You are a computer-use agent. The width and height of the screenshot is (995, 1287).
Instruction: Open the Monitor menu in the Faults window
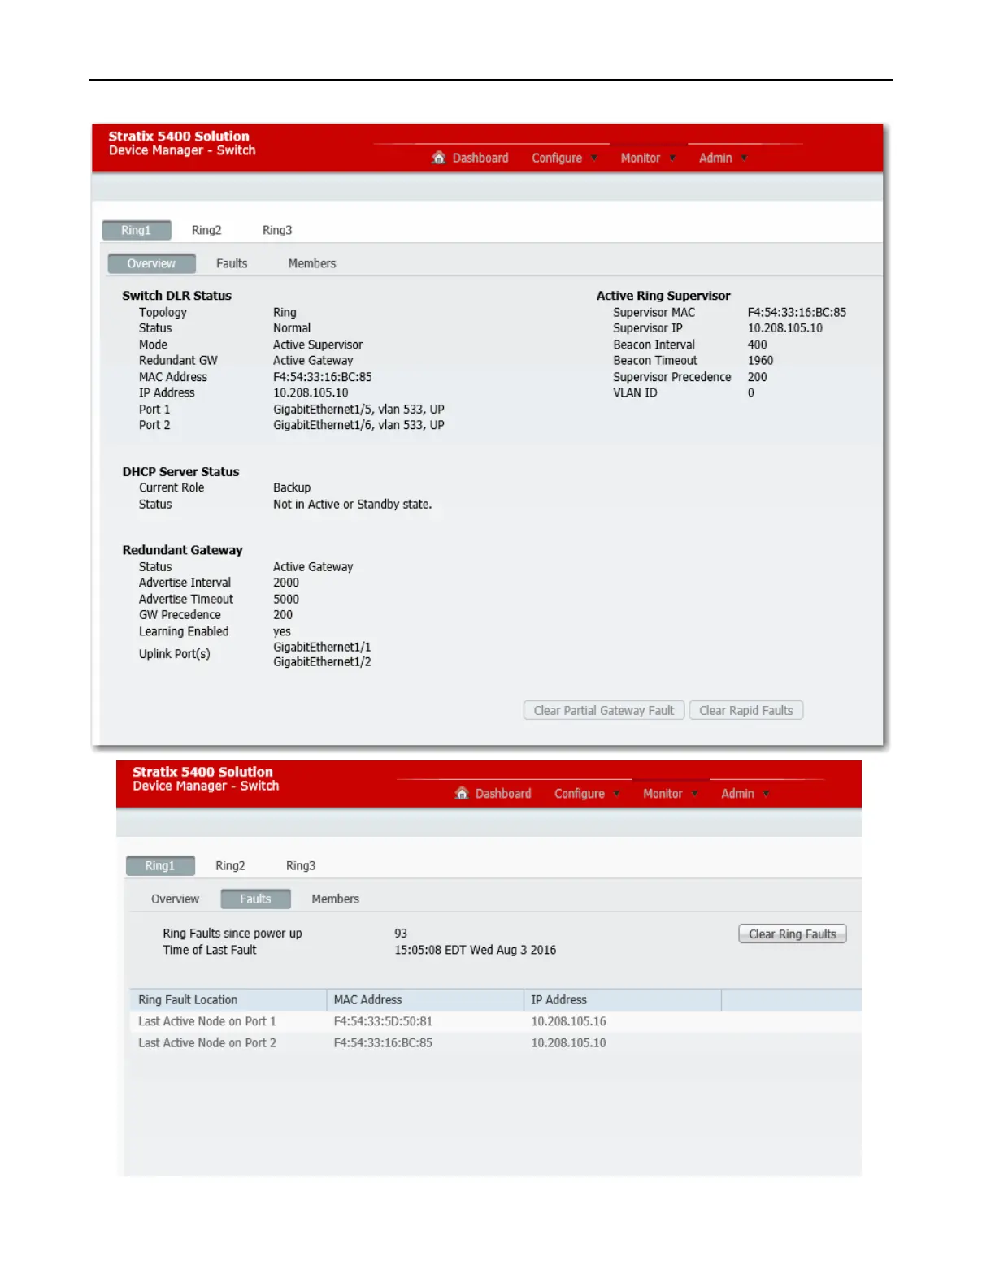coord(663,793)
